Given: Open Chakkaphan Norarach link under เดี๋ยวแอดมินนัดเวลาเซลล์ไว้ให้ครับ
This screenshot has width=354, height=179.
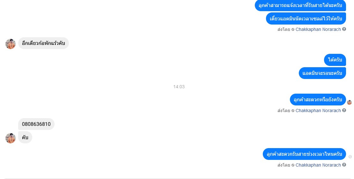Looking at the screenshot, I should [x=318, y=29].
